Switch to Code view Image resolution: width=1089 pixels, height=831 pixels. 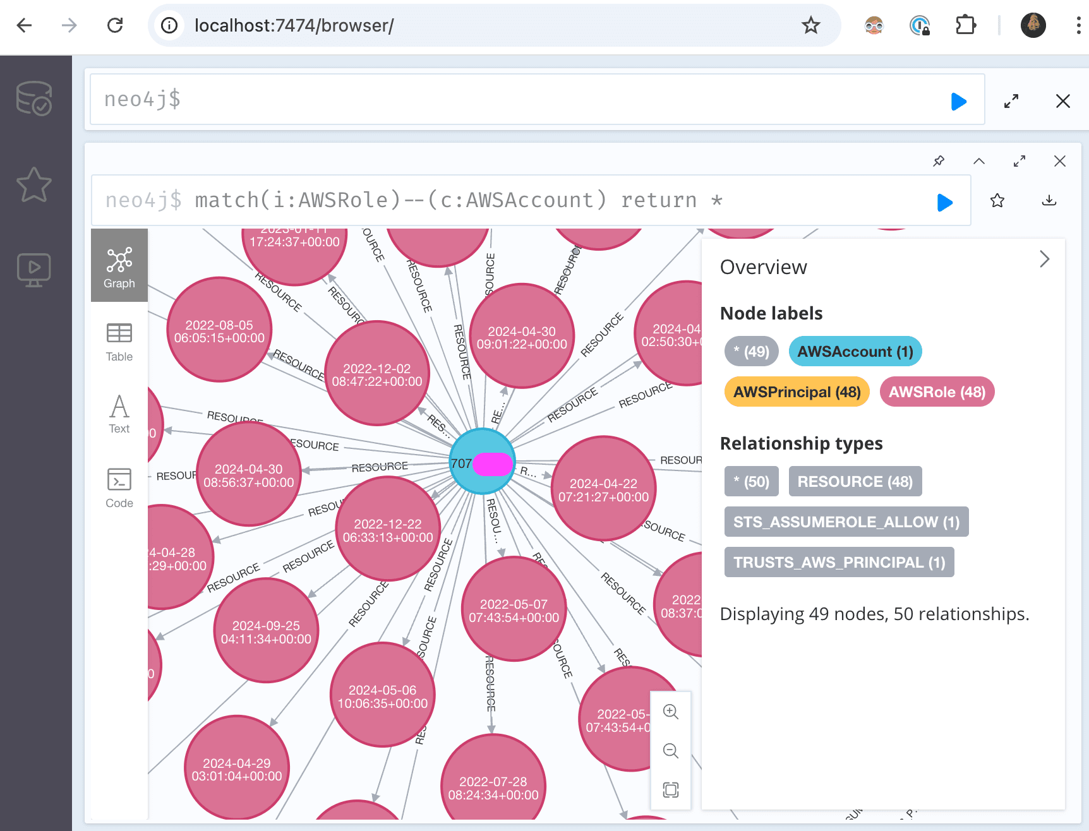(x=119, y=487)
